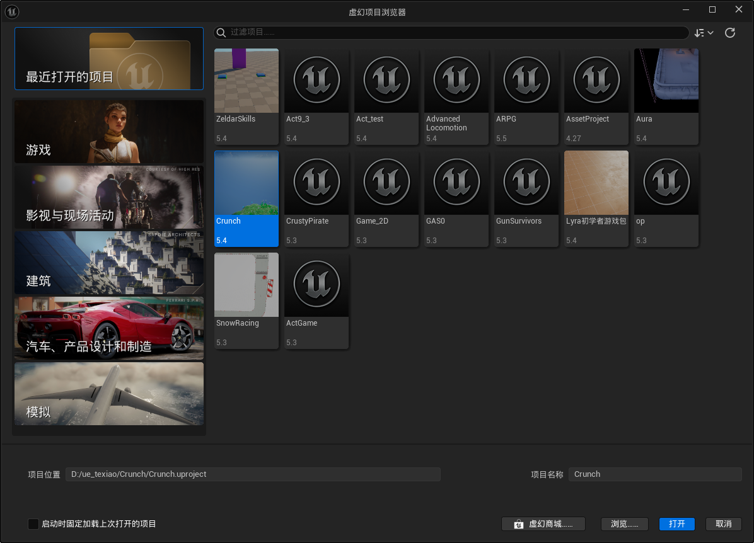This screenshot has height=543, width=754.
Task: Select the Advanced Locomotion project icon
Action: click(456, 81)
